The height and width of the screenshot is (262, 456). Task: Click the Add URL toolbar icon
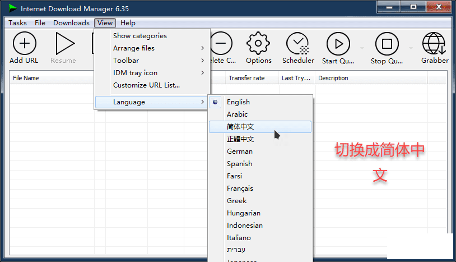click(24, 43)
